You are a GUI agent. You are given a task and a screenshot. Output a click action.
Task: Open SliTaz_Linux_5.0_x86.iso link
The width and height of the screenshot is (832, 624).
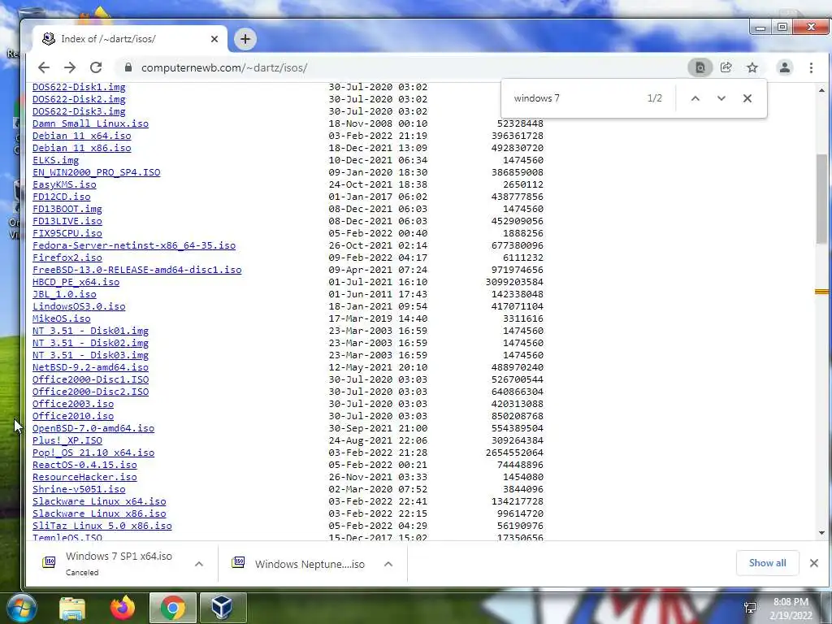pos(102,526)
